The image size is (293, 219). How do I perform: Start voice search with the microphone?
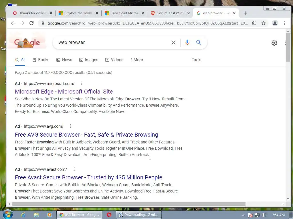click(x=187, y=42)
